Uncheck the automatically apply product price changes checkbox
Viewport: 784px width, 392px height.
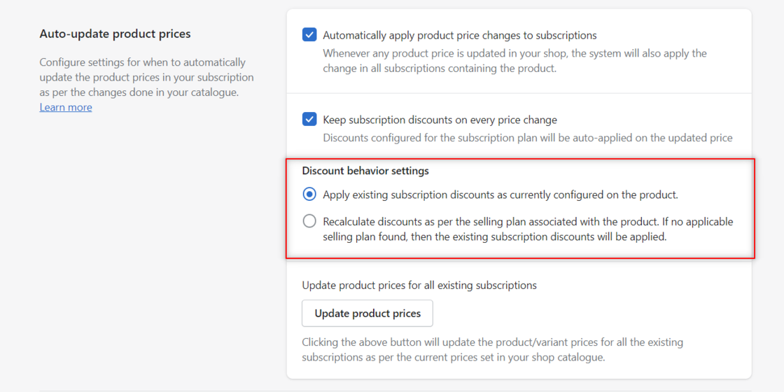click(309, 35)
